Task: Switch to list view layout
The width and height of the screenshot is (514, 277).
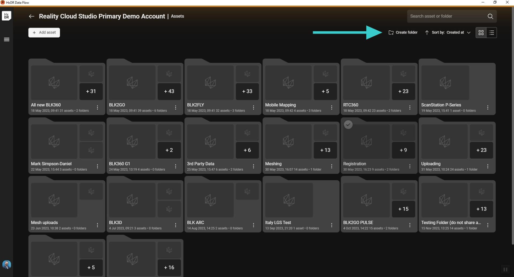Action: pos(492,33)
